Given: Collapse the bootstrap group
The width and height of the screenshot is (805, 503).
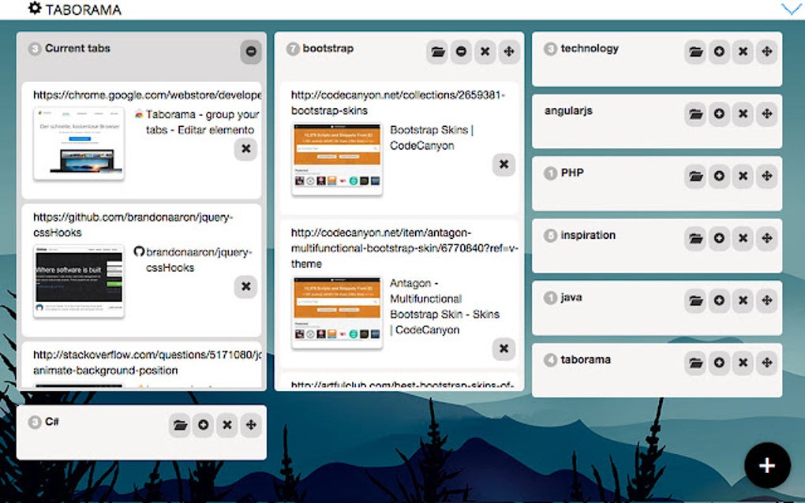Looking at the screenshot, I should 462,50.
